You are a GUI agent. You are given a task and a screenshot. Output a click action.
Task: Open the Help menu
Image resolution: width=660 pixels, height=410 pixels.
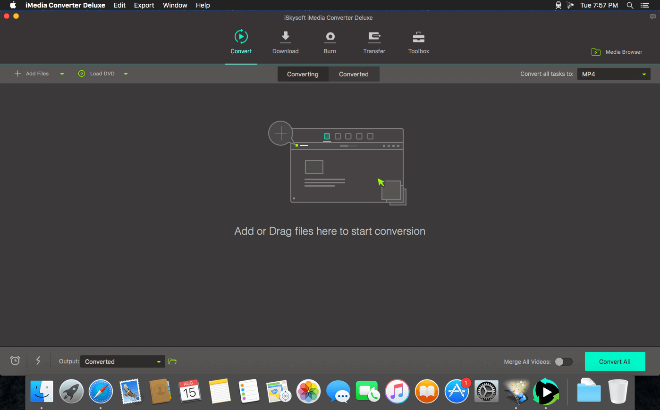click(x=203, y=5)
